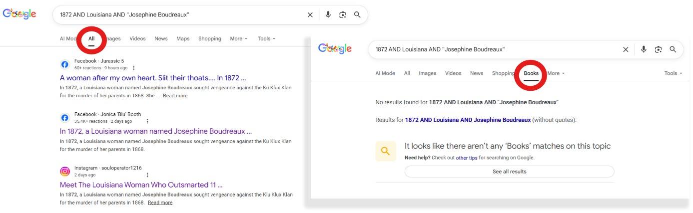
Task: Open the three-dot menu beside Jurassic 5 result
Action: [133, 68]
